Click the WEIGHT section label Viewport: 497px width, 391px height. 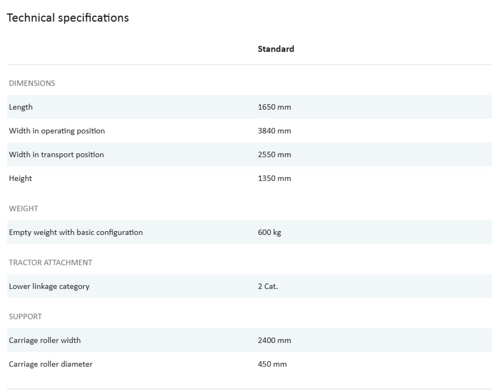(x=24, y=209)
